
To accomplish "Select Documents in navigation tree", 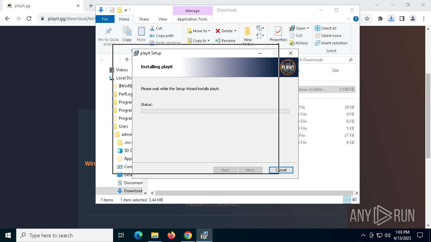I will click(130, 183).
